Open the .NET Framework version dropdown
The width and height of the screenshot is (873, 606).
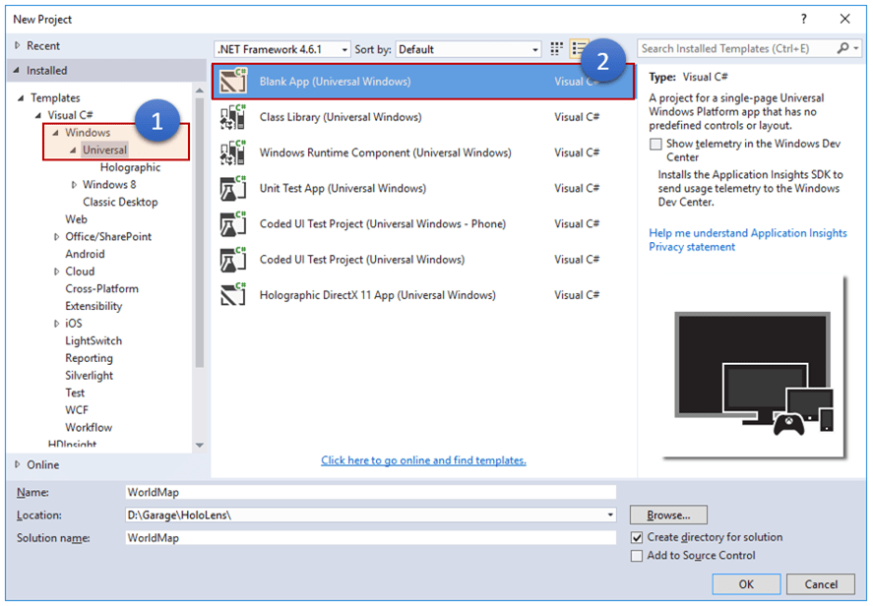(x=344, y=48)
